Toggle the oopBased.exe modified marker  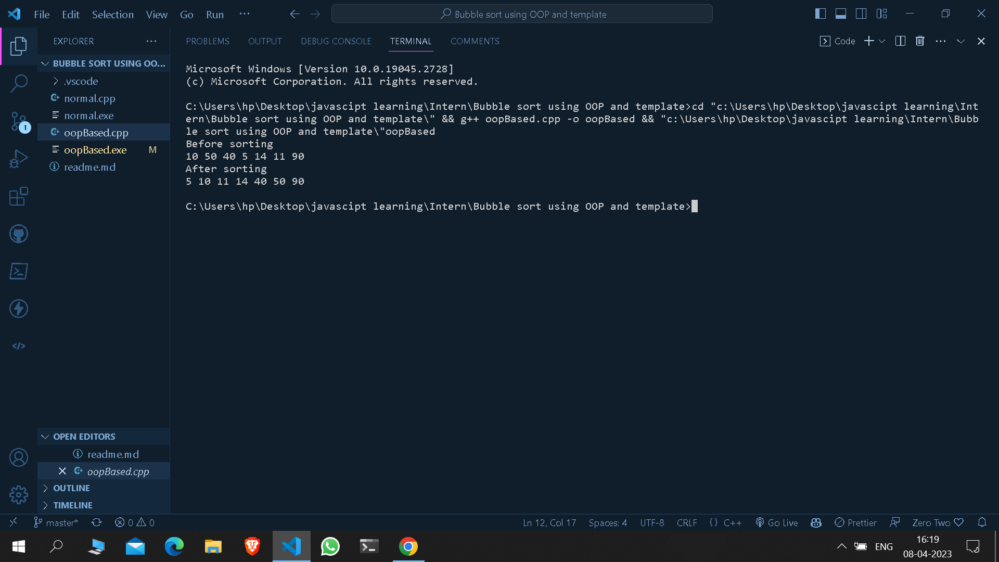(152, 149)
